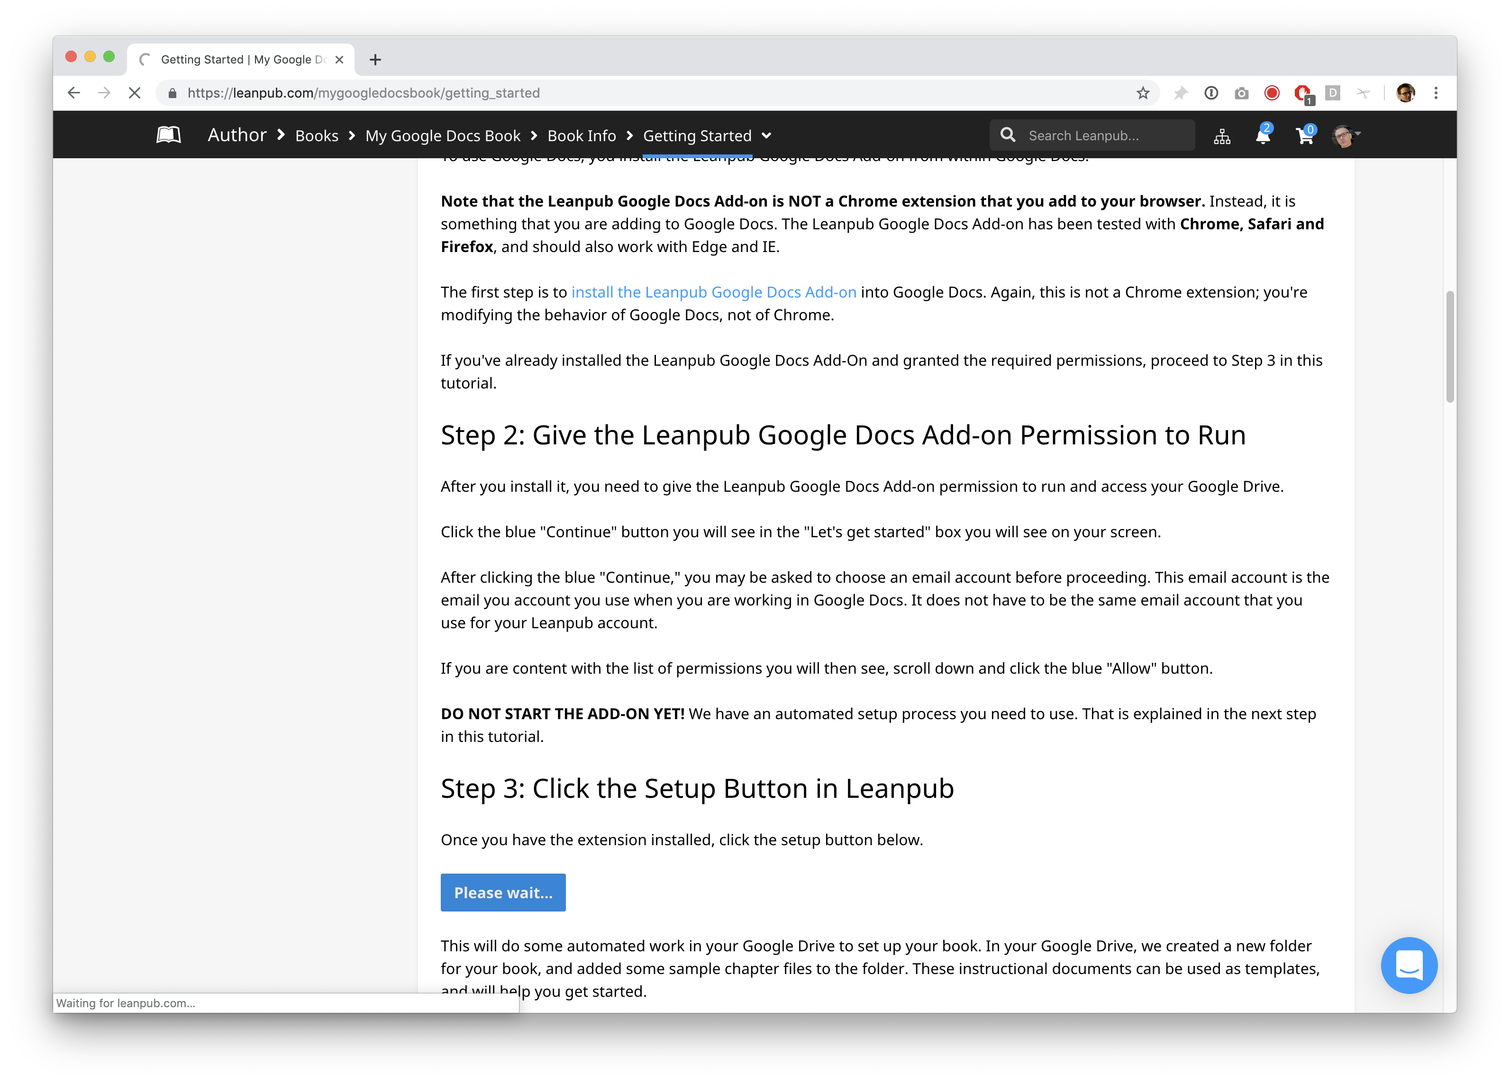Click the scissors-like extension icon
This screenshot has height=1083, width=1510.
tap(1363, 92)
